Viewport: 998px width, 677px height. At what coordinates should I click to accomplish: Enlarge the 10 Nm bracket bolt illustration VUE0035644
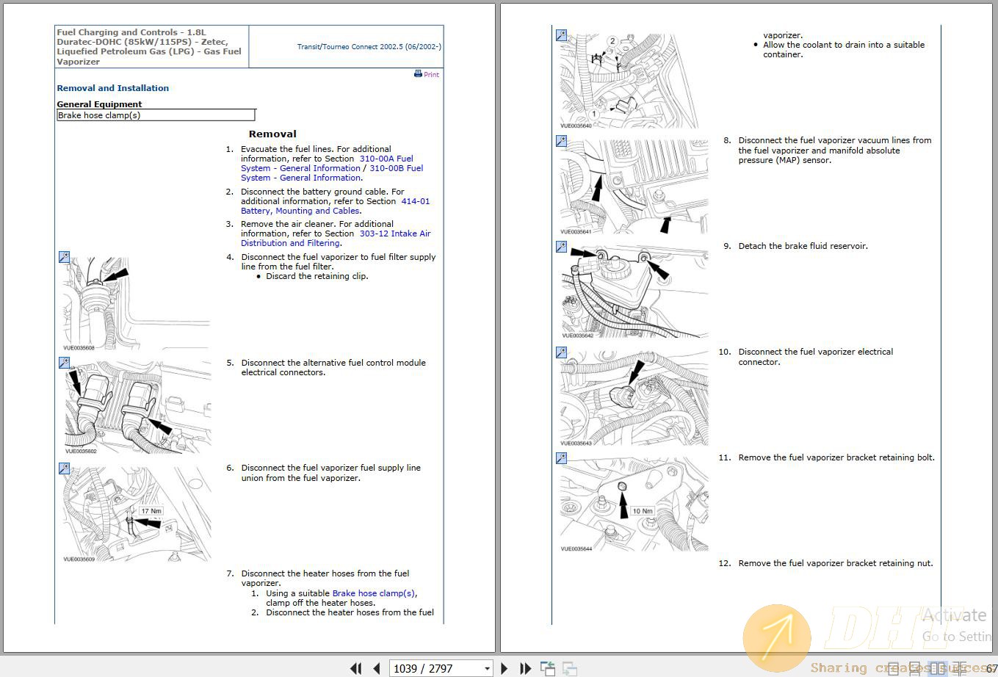(561, 458)
